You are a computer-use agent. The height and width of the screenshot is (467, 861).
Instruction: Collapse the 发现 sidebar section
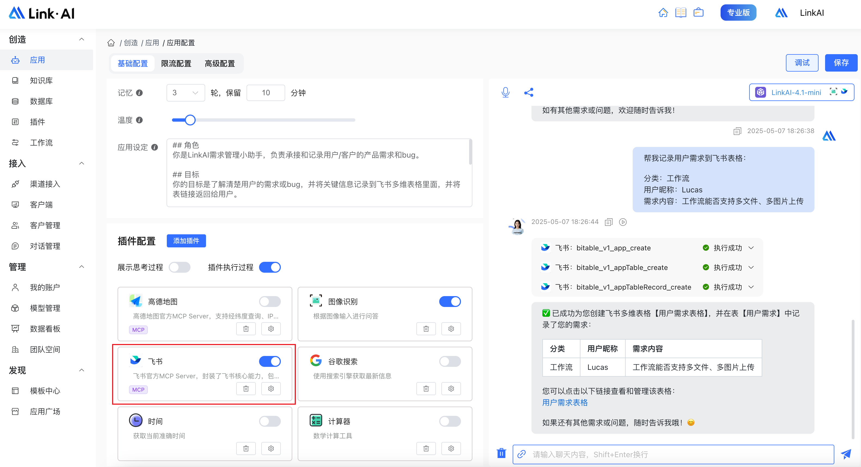(82, 370)
